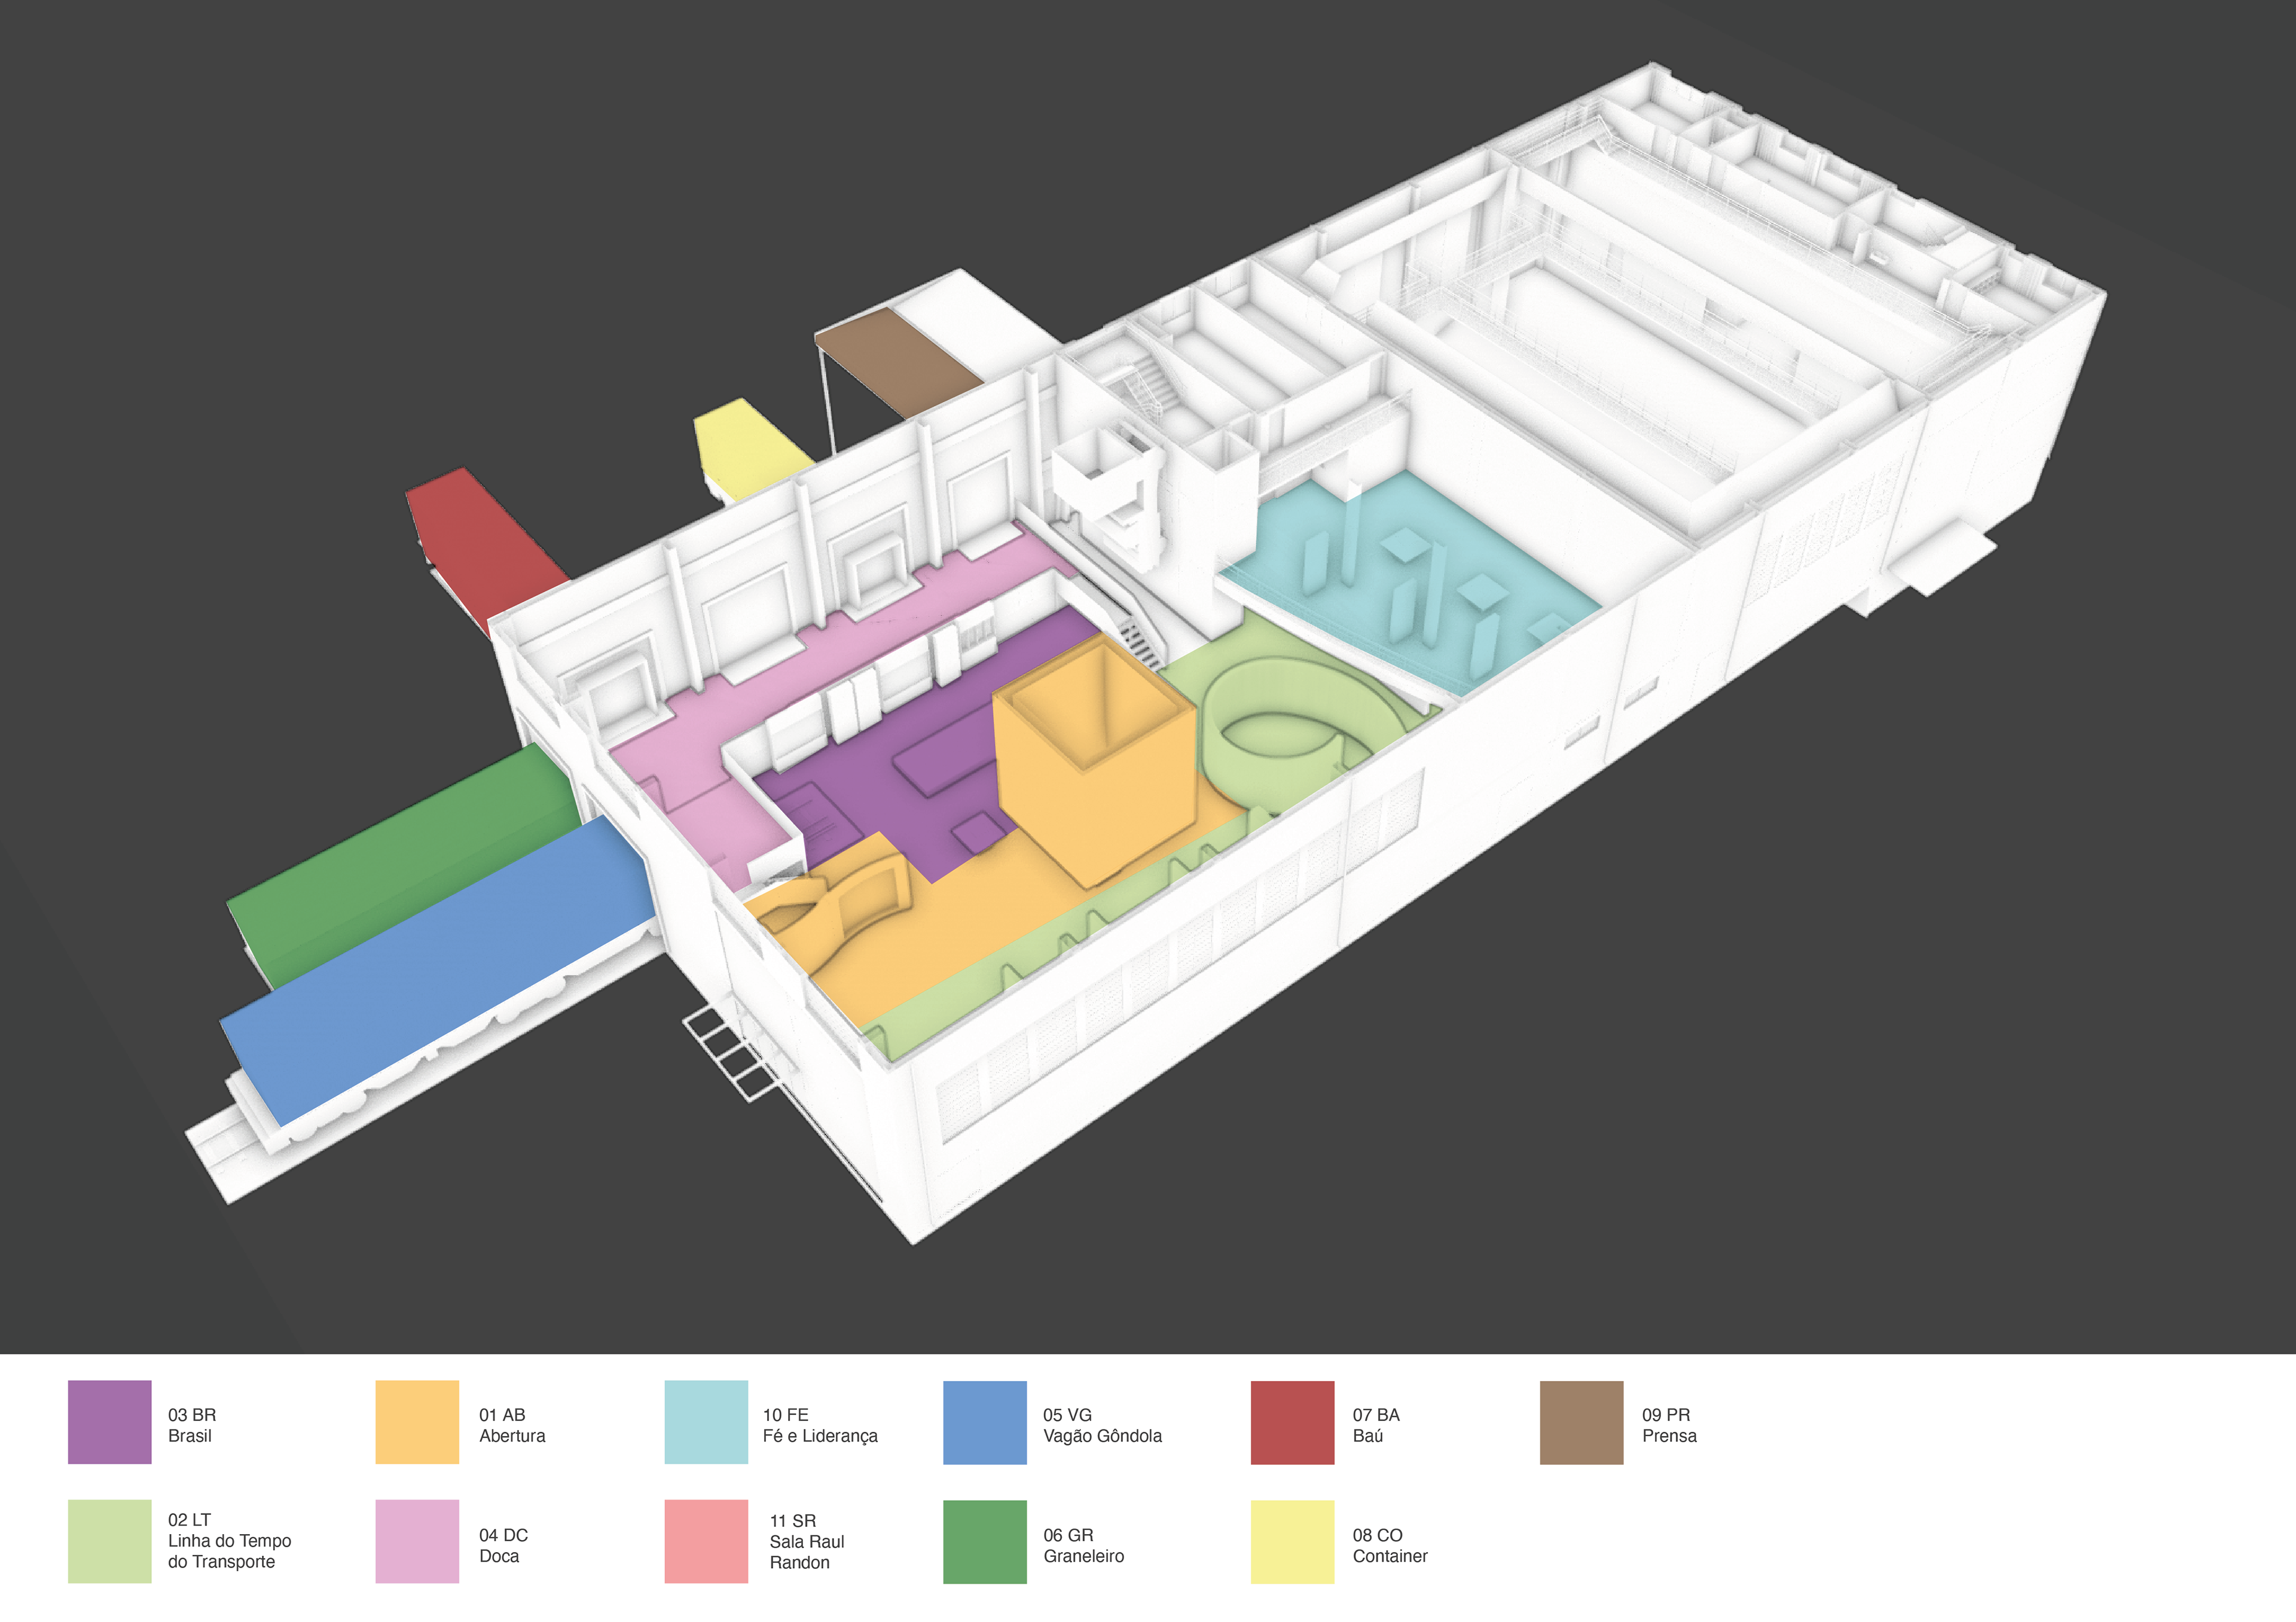The height and width of the screenshot is (1622, 2296).
Task: Click the yellow 08 CO Container swatch
Action: click(x=1292, y=1541)
